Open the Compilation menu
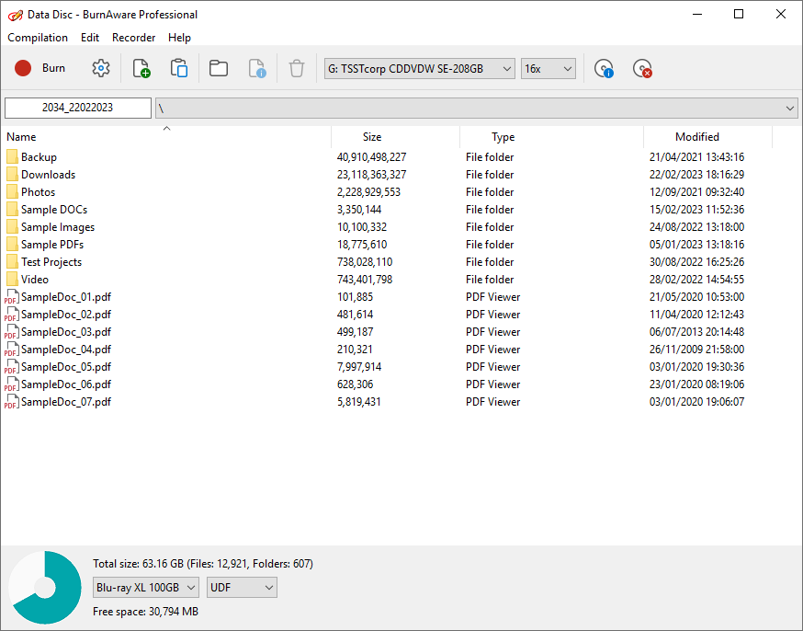This screenshot has height=631, width=803. 38,38
